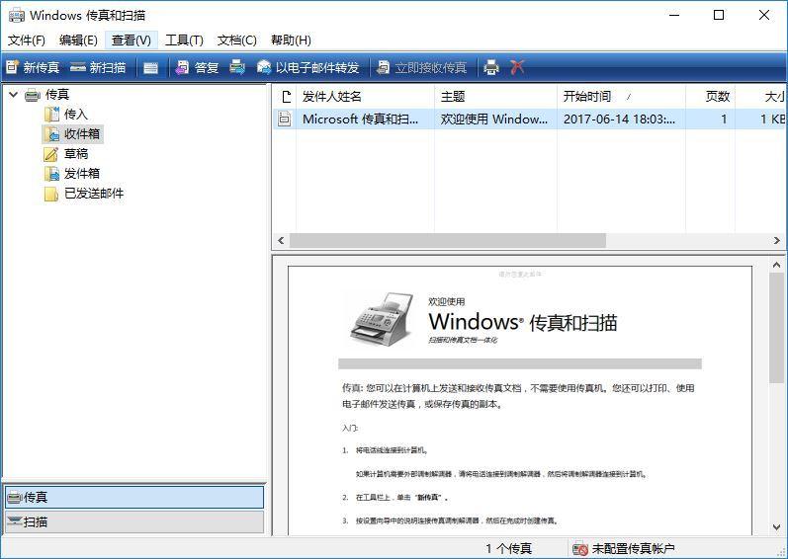Viewport: 788px width, 559px height.
Task: Click the 草稿 pencil folder icon
Action: [51, 154]
